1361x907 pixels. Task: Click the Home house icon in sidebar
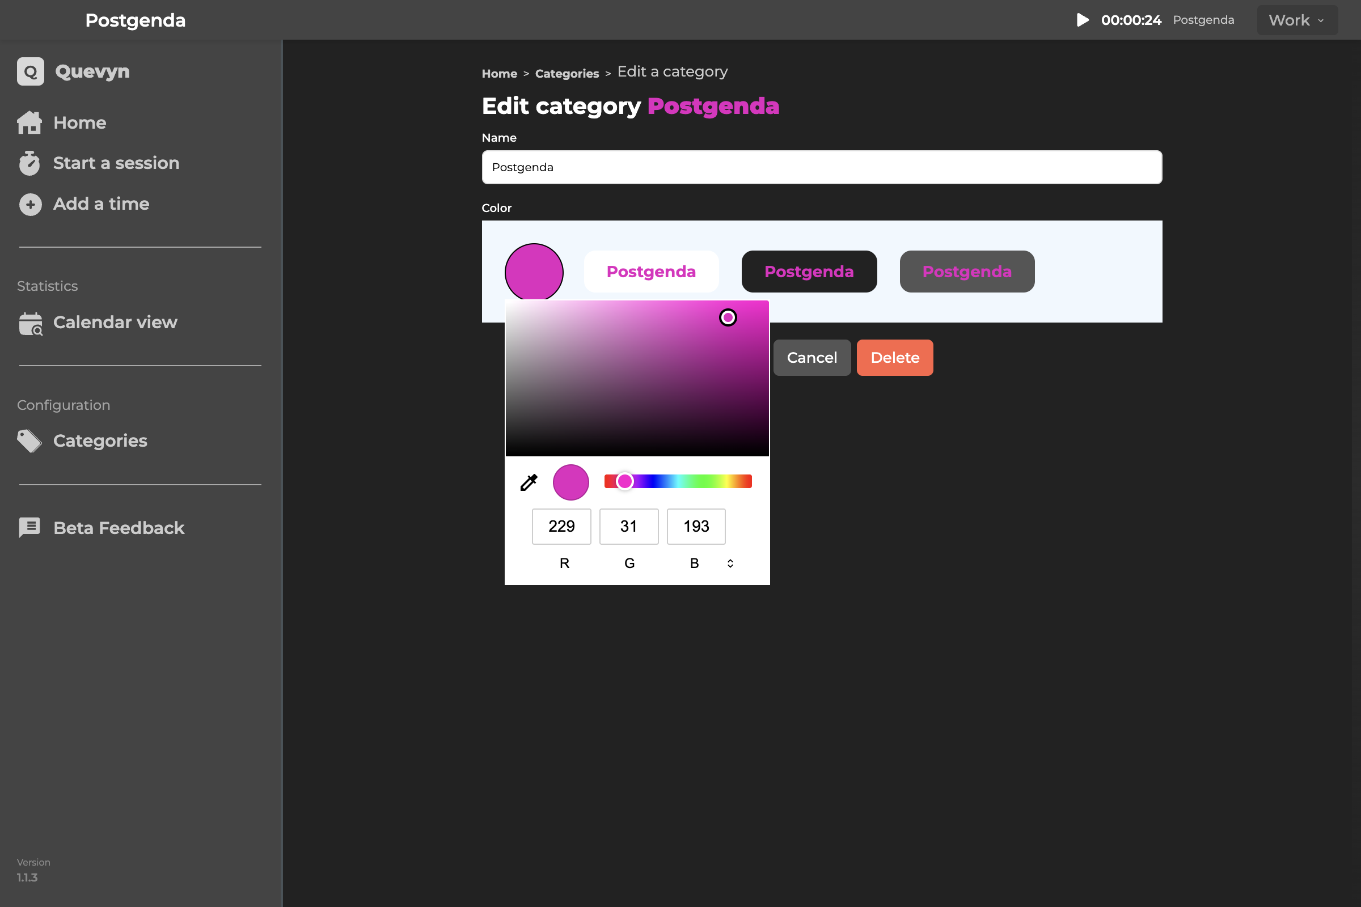(29, 122)
